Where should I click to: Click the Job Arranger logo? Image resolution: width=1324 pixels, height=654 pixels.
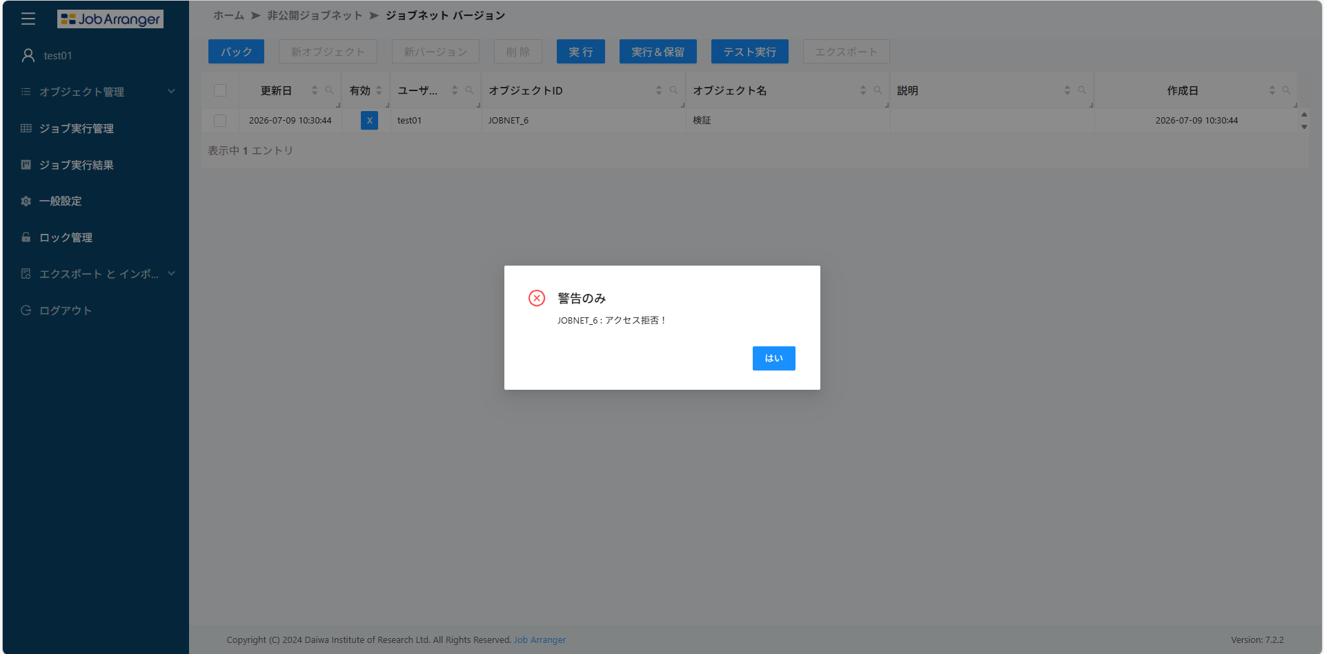tap(110, 19)
